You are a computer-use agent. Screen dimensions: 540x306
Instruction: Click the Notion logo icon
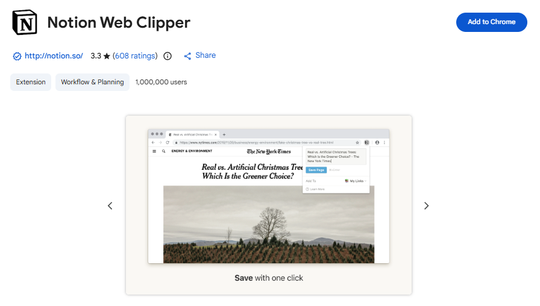coord(25,22)
